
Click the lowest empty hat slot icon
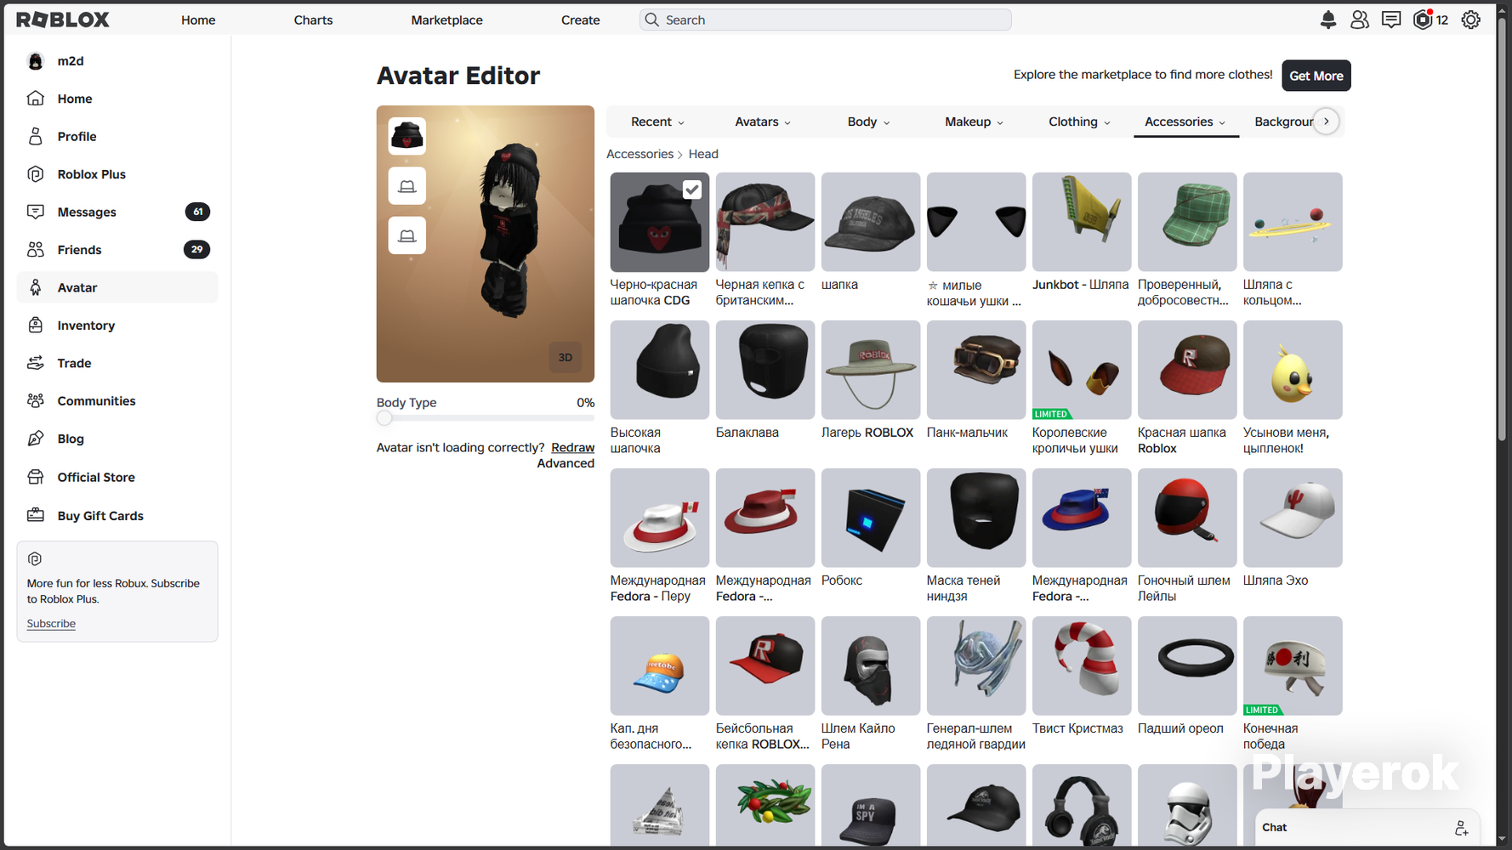coord(407,235)
